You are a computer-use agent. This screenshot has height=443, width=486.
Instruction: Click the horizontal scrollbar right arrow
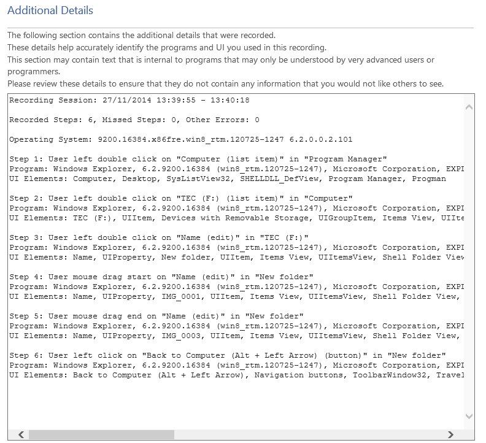coord(450,434)
